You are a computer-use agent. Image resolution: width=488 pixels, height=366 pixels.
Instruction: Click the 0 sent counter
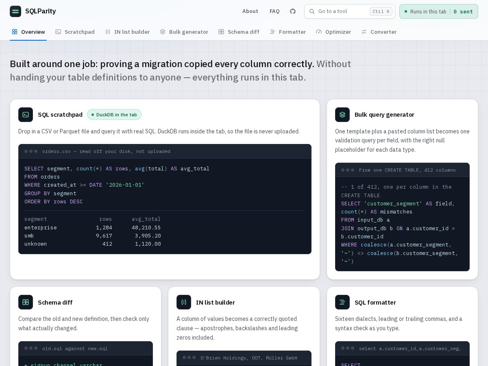[463, 11]
